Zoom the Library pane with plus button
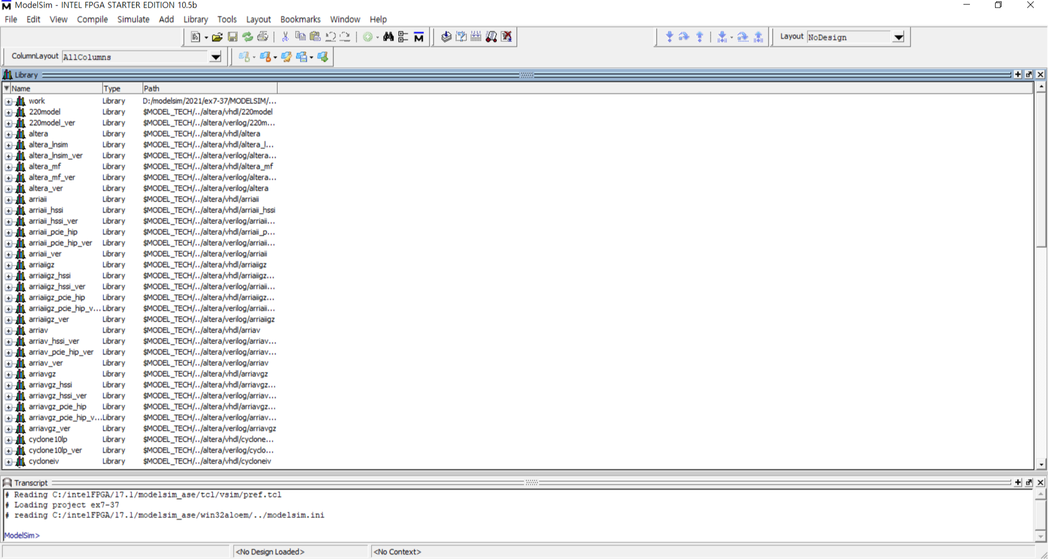The width and height of the screenshot is (1048, 559). (x=1017, y=74)
